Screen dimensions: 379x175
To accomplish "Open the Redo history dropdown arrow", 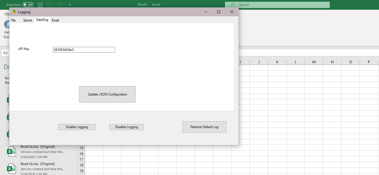I will pyautogui.click(x=64, y=5).
